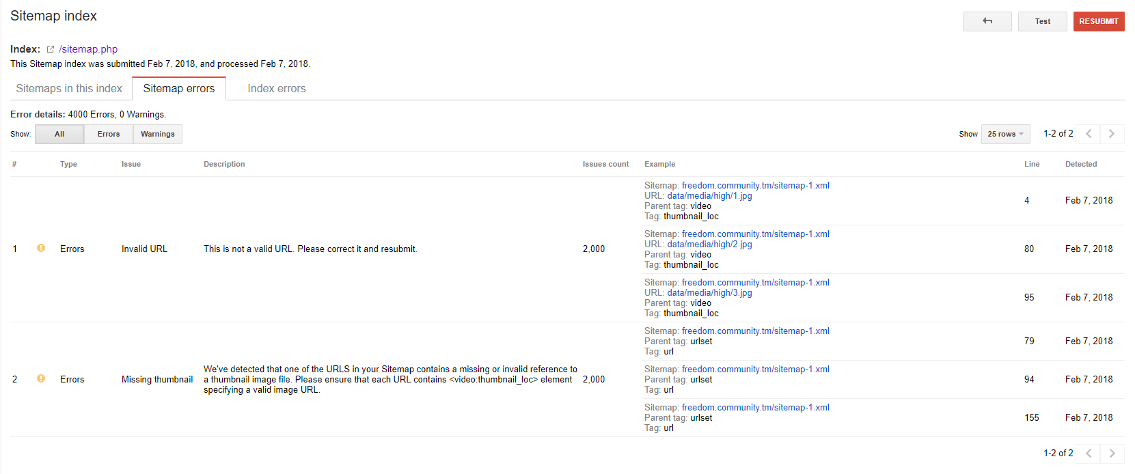Sort by the Issues count column header
This screenshot has width=1135, height=474.
click(x=605, y=165)
